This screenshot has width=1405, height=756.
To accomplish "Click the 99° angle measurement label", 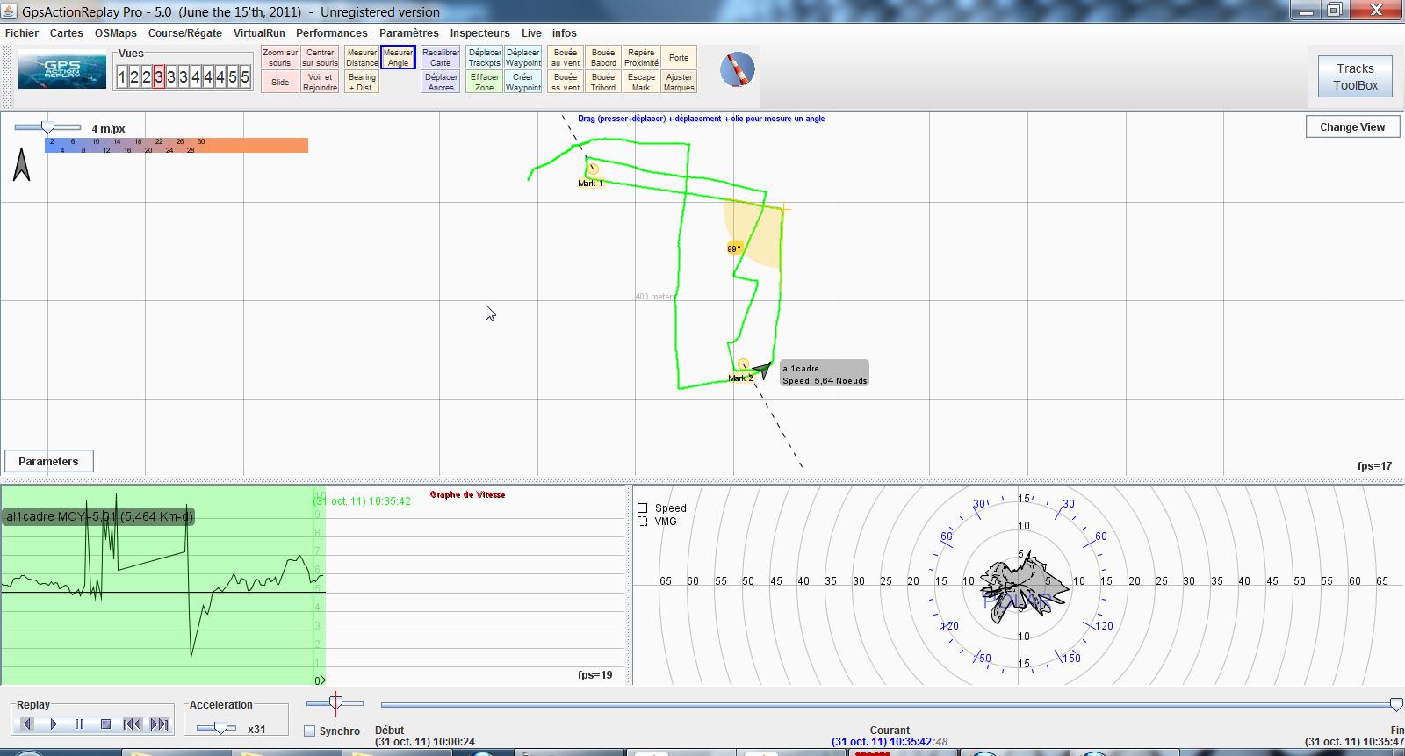I will [734, 248].
